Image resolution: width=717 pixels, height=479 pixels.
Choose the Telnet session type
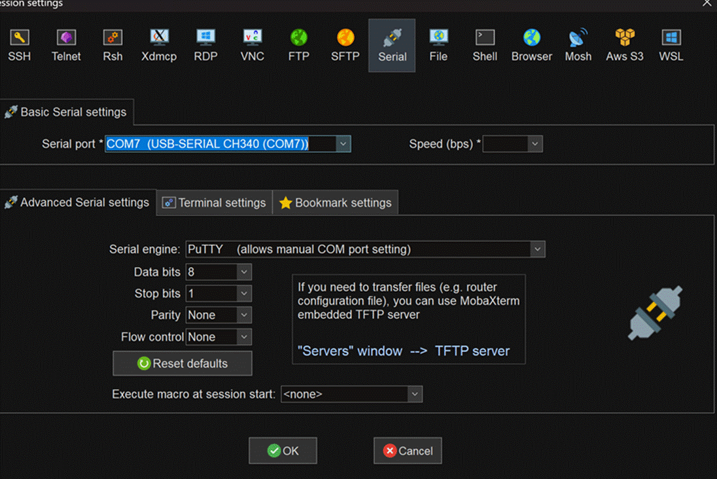point(66,45)
